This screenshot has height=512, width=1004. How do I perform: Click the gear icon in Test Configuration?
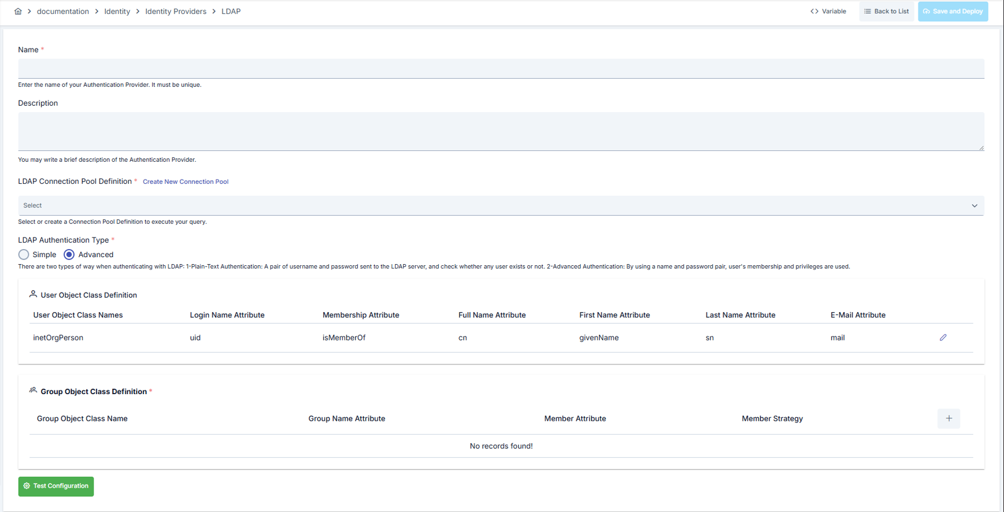[x=27, y=486]
